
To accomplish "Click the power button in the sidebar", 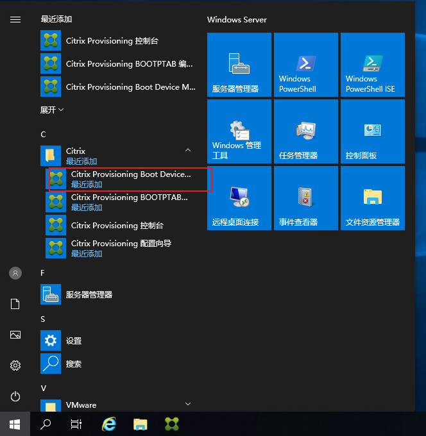I will (x=15, y=396).
